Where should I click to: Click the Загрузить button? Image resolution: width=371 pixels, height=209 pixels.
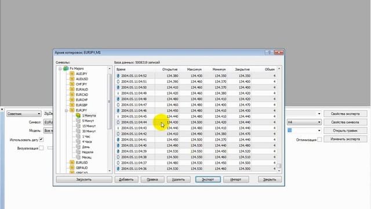tap(84, 179)
